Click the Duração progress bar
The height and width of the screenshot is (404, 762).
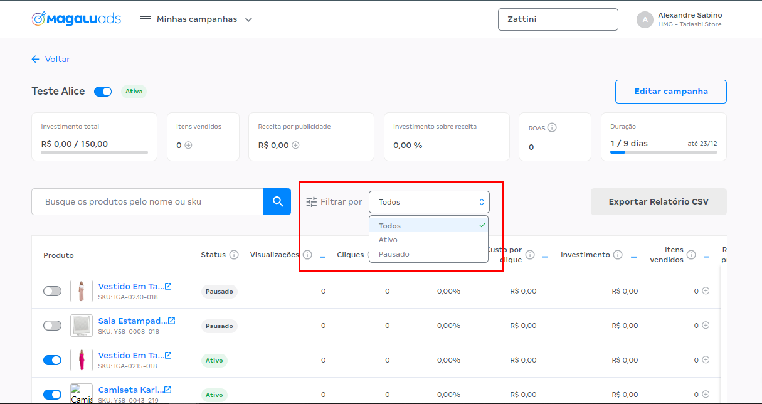pyautogui.click(x=664, y=152)
